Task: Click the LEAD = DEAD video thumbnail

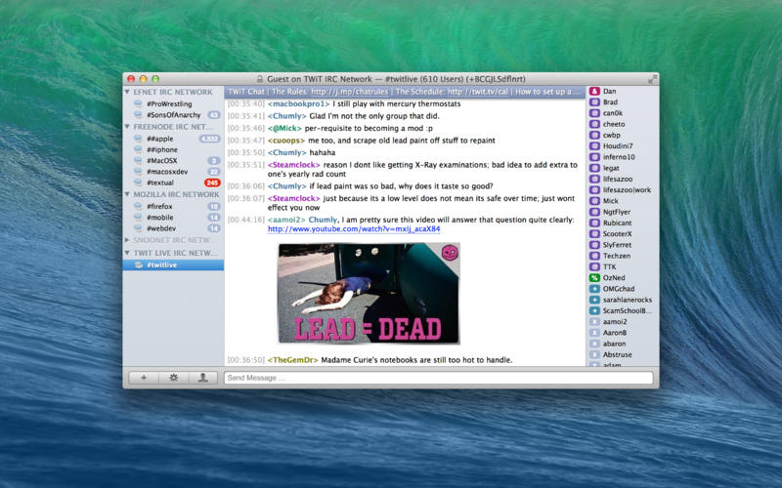Action: click(x=369, y=293)
